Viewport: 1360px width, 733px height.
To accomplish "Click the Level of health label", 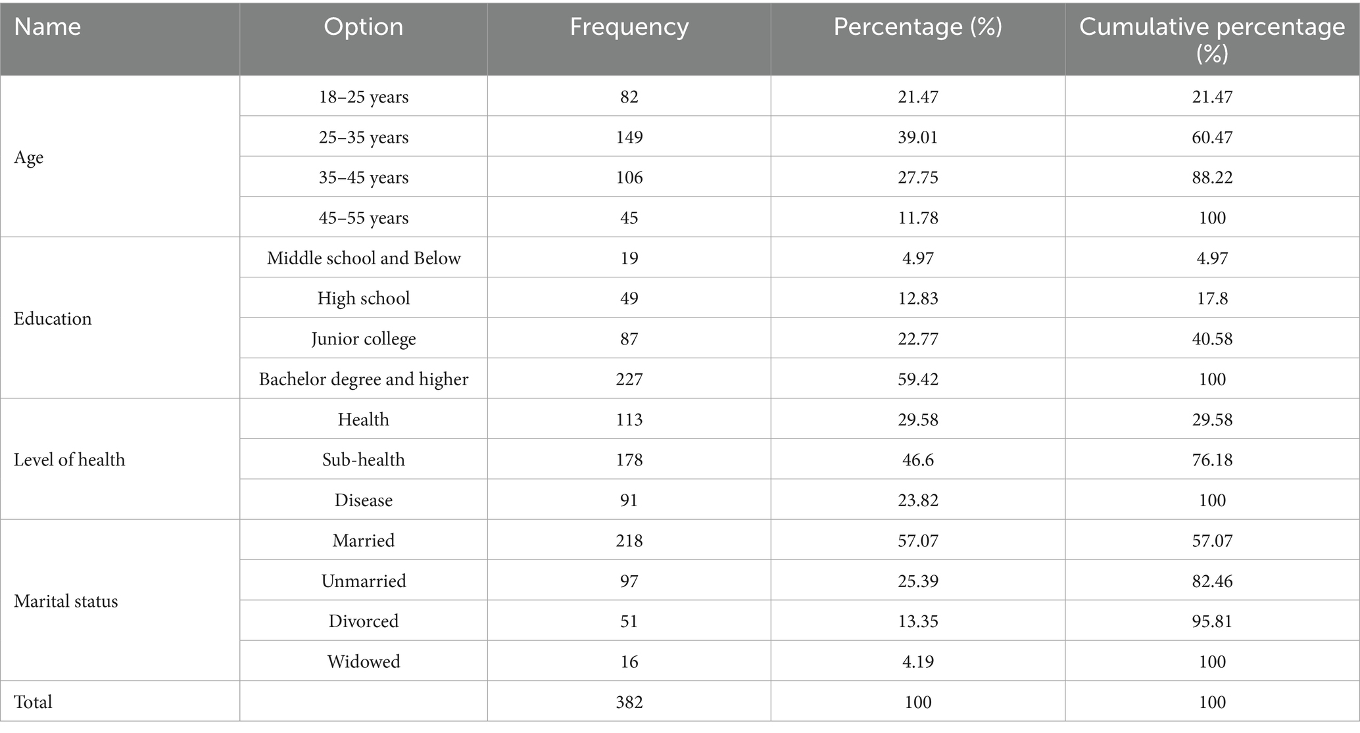I will (69, 460).
